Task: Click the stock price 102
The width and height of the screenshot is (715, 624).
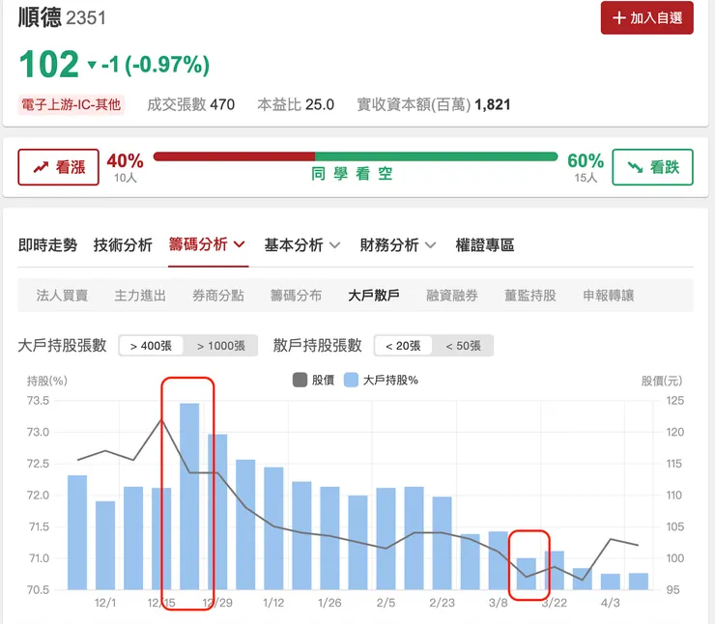Action: pos(49,65)
